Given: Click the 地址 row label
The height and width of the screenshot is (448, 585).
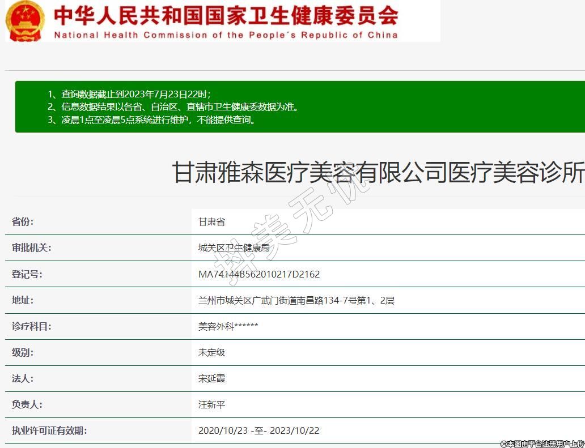Looking at the screenshot, I should [23, 300].
